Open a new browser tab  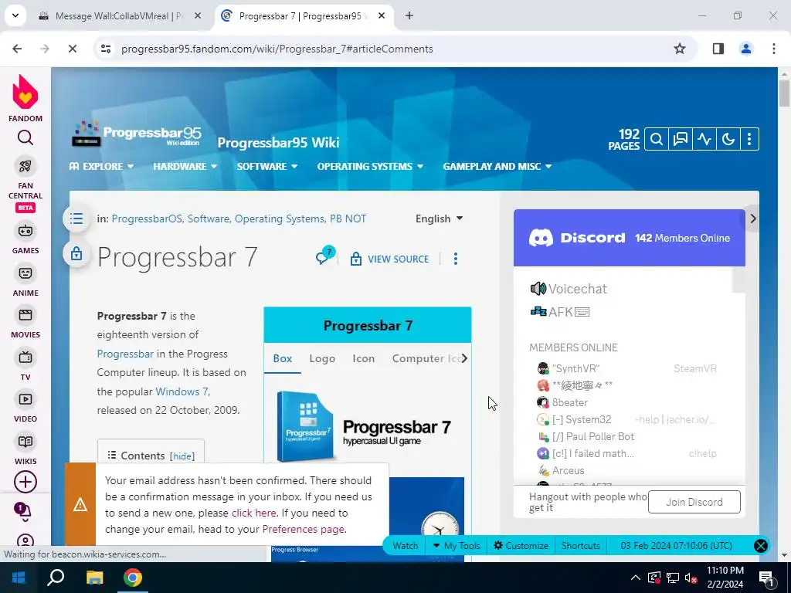[x=409, y=16]
